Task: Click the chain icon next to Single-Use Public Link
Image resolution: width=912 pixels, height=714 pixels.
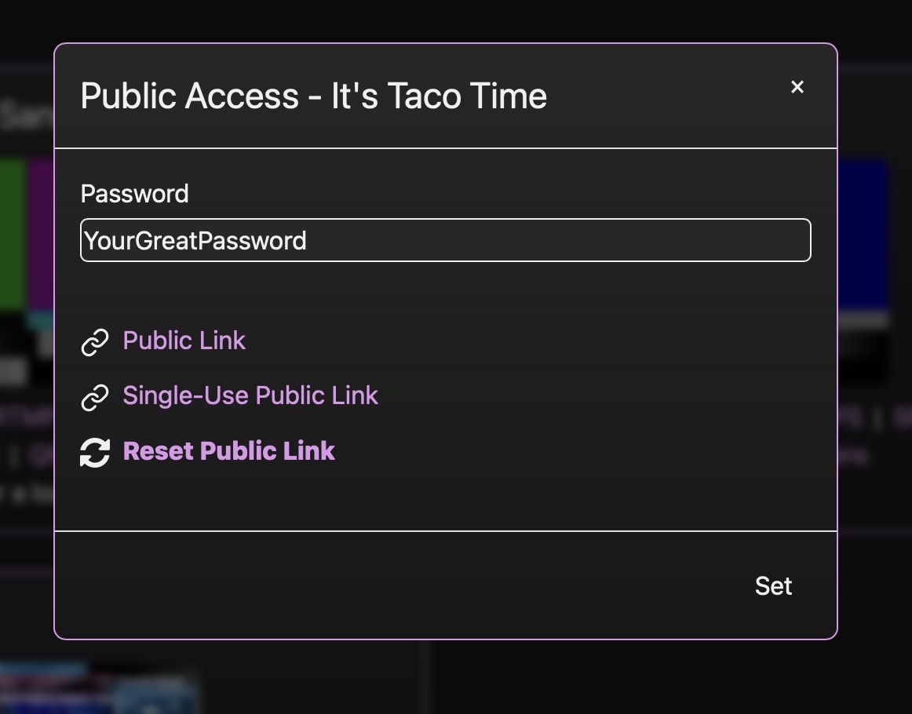Action: tap(95, 397)
